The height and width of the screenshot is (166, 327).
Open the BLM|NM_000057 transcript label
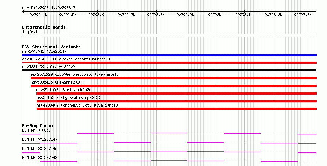coord(36,130)
